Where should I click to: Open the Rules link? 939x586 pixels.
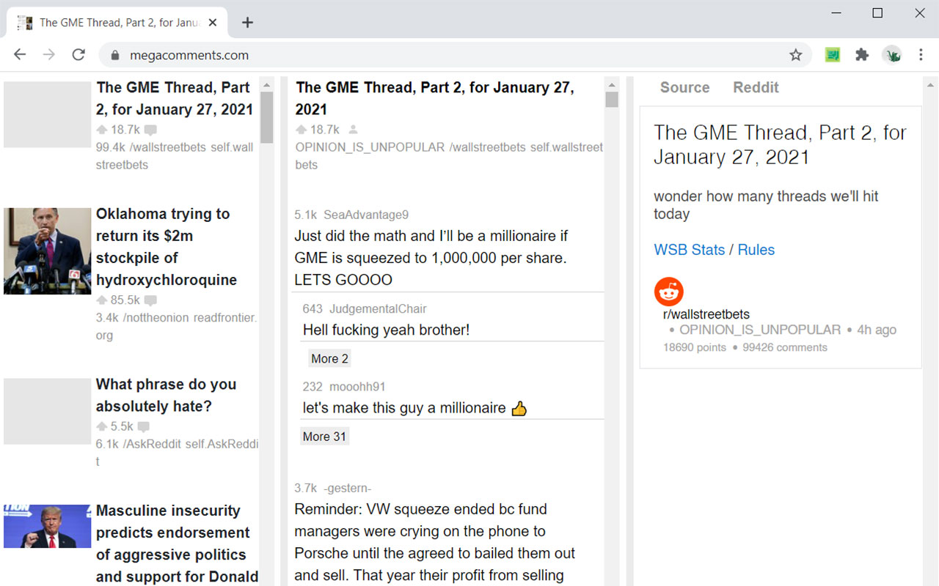pos(756,249)
